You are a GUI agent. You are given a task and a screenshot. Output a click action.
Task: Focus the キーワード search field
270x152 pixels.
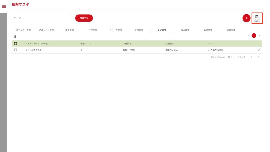pyautogui.click(x=42, y=18)
